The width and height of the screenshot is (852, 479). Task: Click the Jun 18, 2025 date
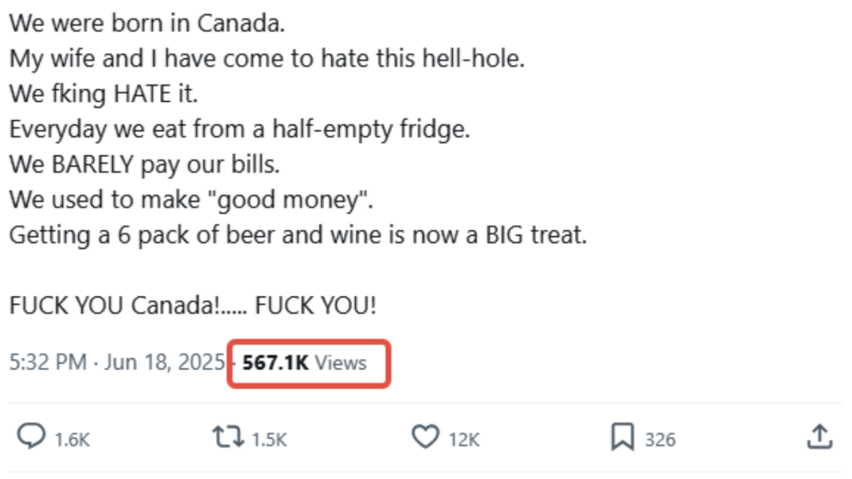click(x=165, y=362)
